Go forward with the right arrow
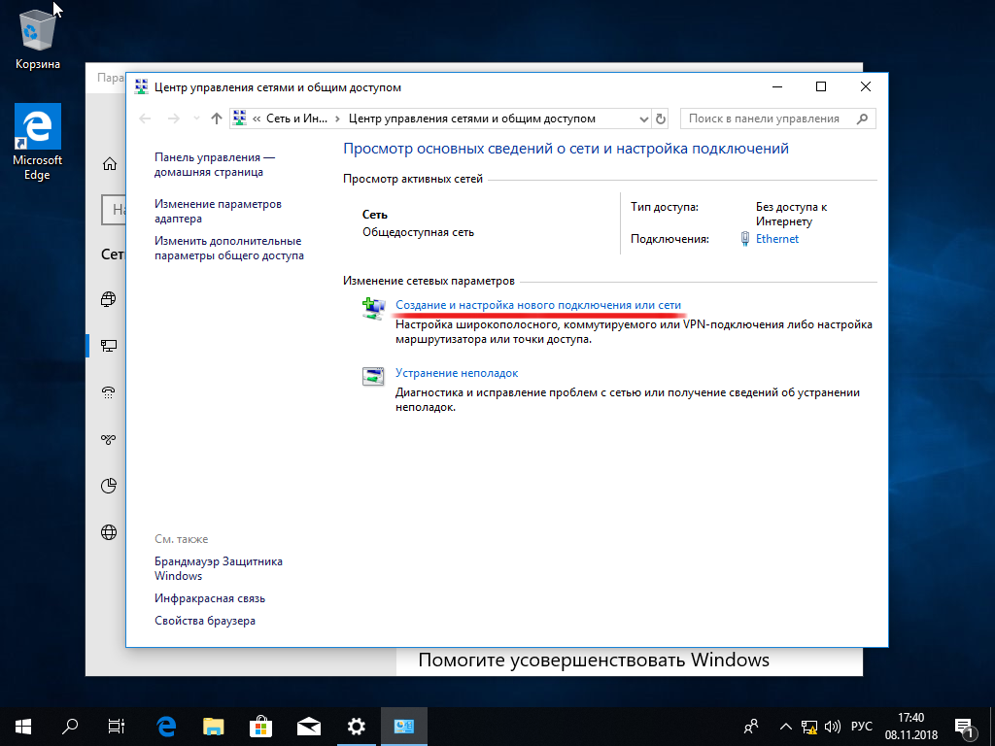Image resolution: width=995 pixels, height=746 pixels. tap(173, 119)
